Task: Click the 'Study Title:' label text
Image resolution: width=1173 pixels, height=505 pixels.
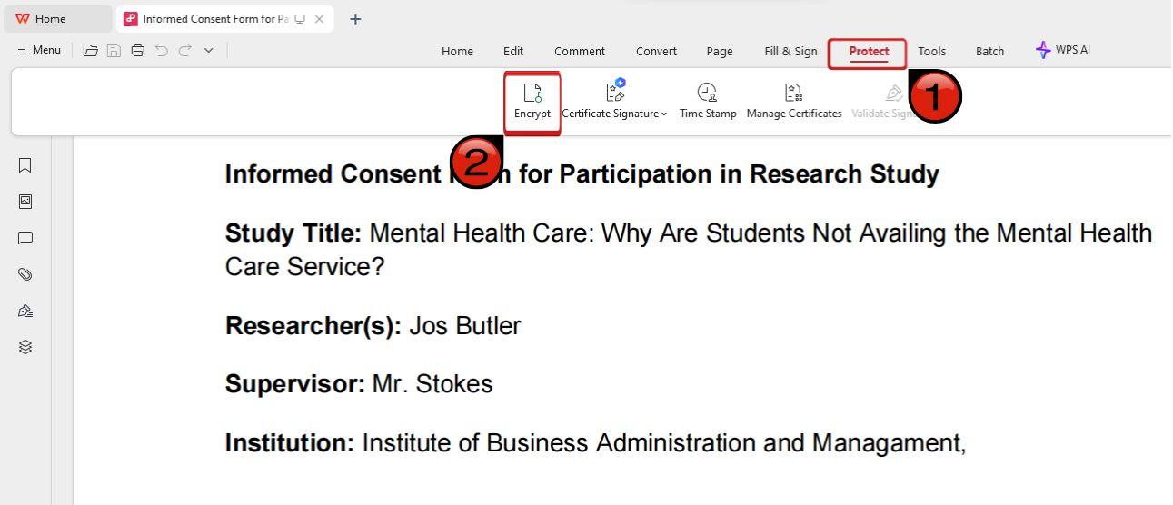Action: 293,233
